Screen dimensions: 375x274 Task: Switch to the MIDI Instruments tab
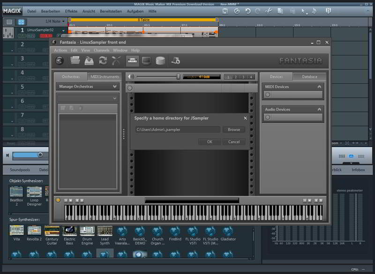[x=105, y=77]
